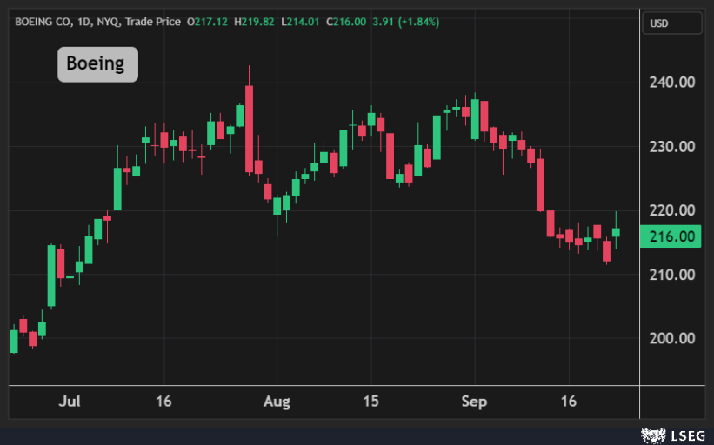Click the 230.00 price axis label
This screenshot has height=445, width=714.
(x=672, y=147)
